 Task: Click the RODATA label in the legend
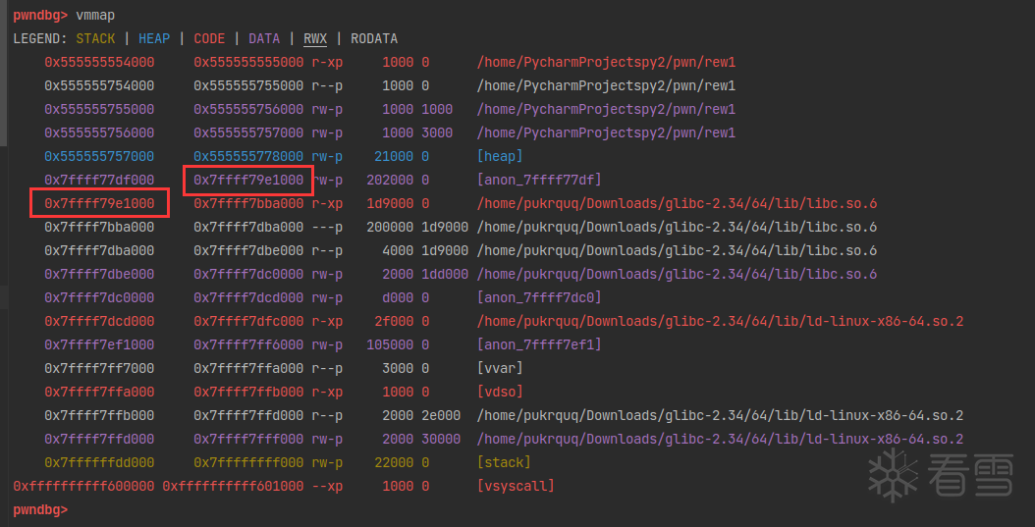coord(374,39)
